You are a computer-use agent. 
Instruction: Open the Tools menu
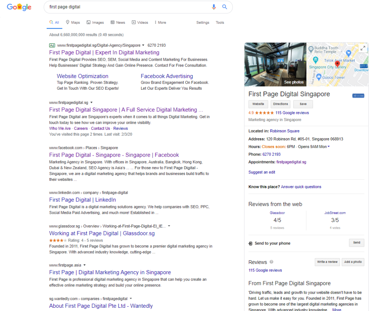tap(220, 22)
